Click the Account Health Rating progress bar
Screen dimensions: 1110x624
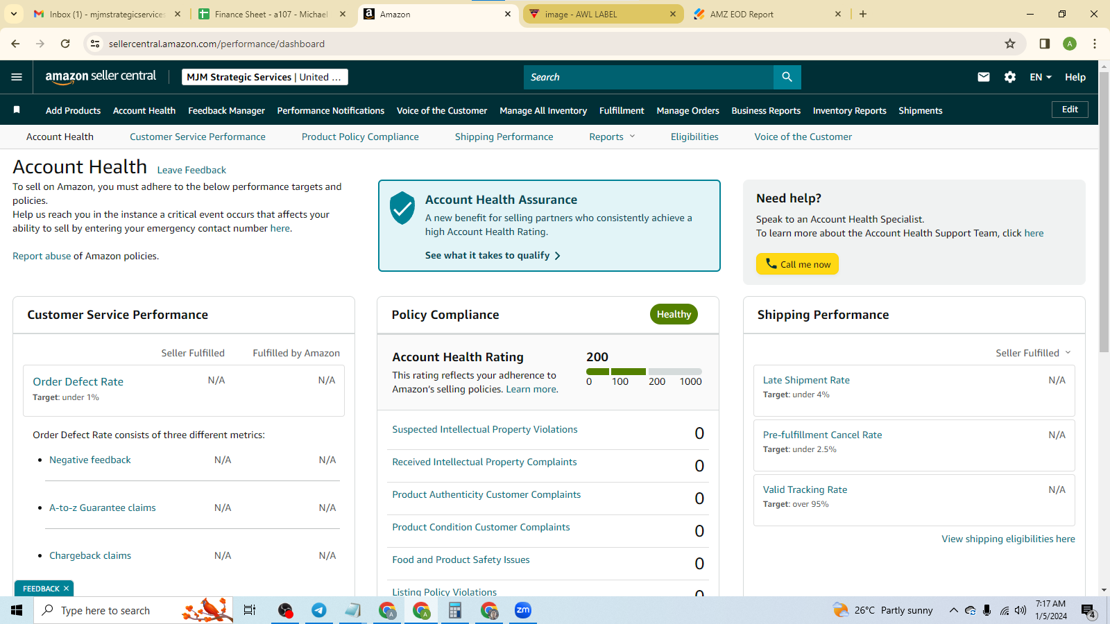click(x=644, y=372)
